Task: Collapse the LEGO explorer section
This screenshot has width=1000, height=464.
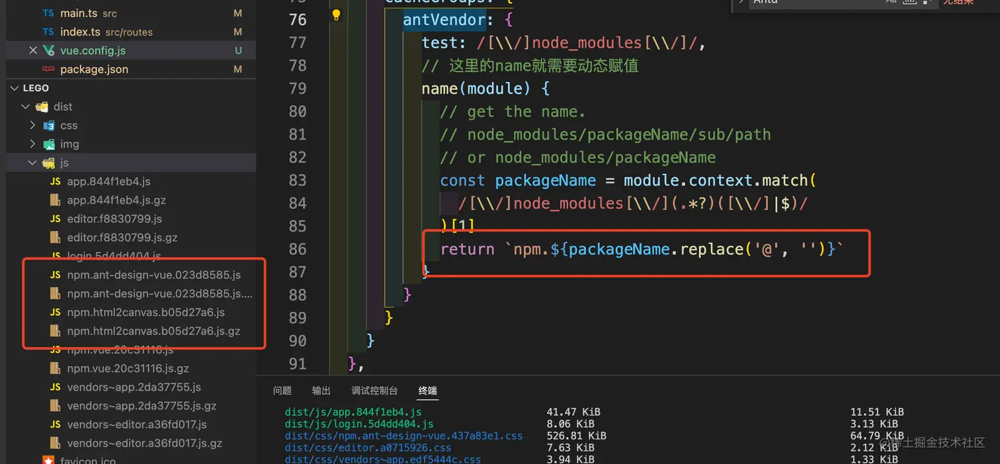Action: [14, 88]
